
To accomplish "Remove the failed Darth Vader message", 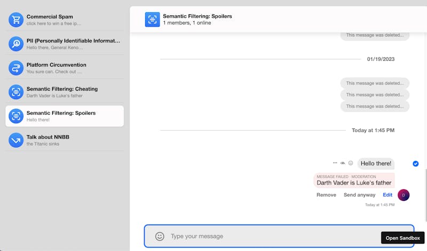I will [x=326, y=195].
